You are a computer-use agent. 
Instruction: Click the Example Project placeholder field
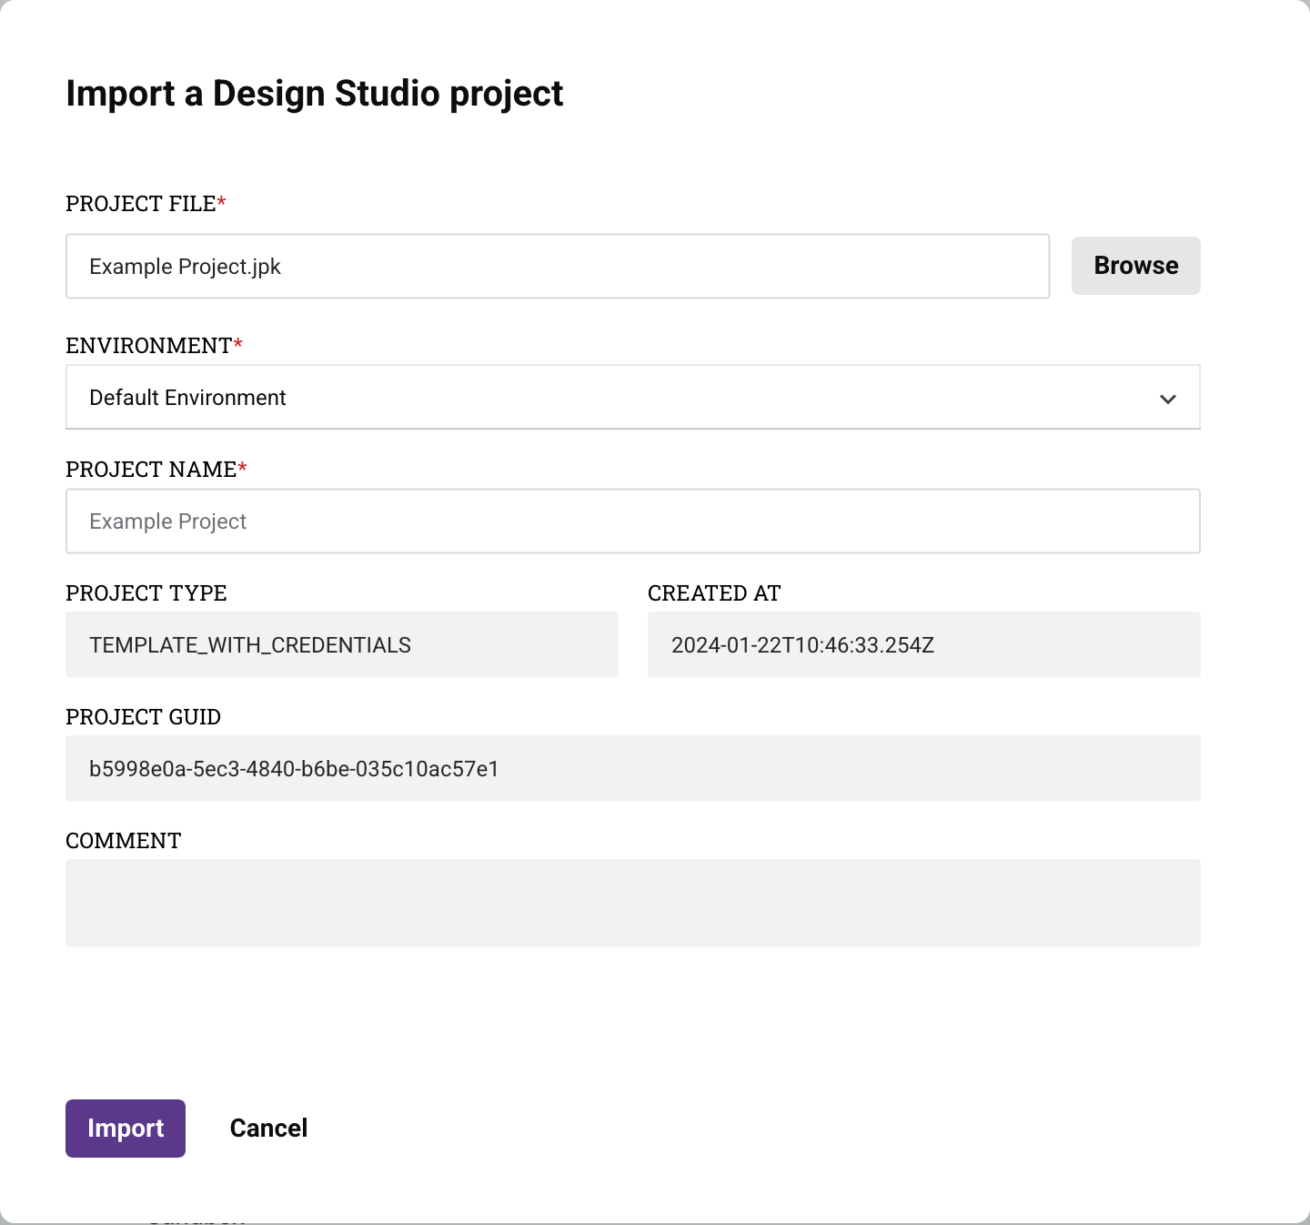click(x=633, y=521)
